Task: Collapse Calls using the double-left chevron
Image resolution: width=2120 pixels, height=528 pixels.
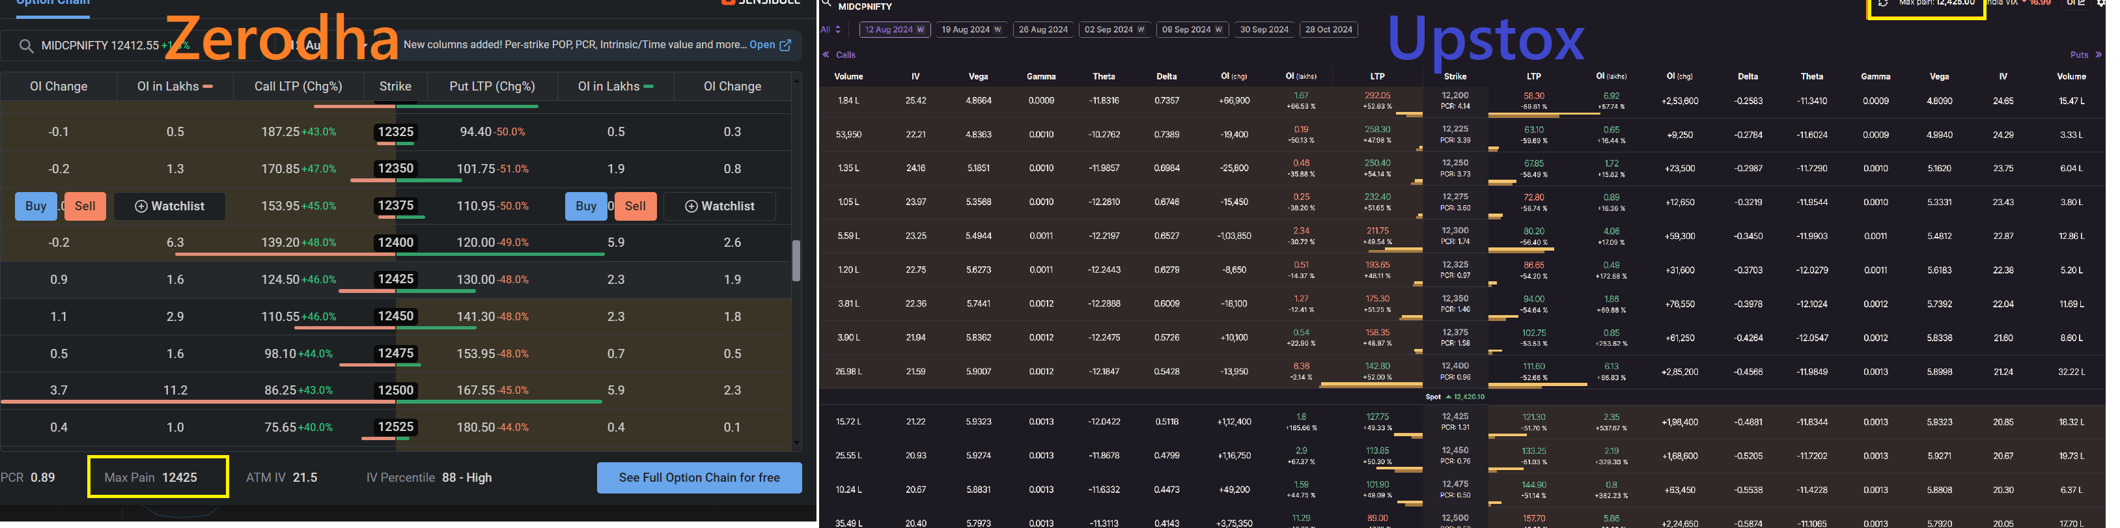Action: [x=826, y=55]
